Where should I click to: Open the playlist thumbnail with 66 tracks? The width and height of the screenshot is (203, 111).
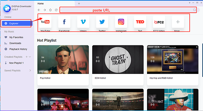tap(63, 99)
